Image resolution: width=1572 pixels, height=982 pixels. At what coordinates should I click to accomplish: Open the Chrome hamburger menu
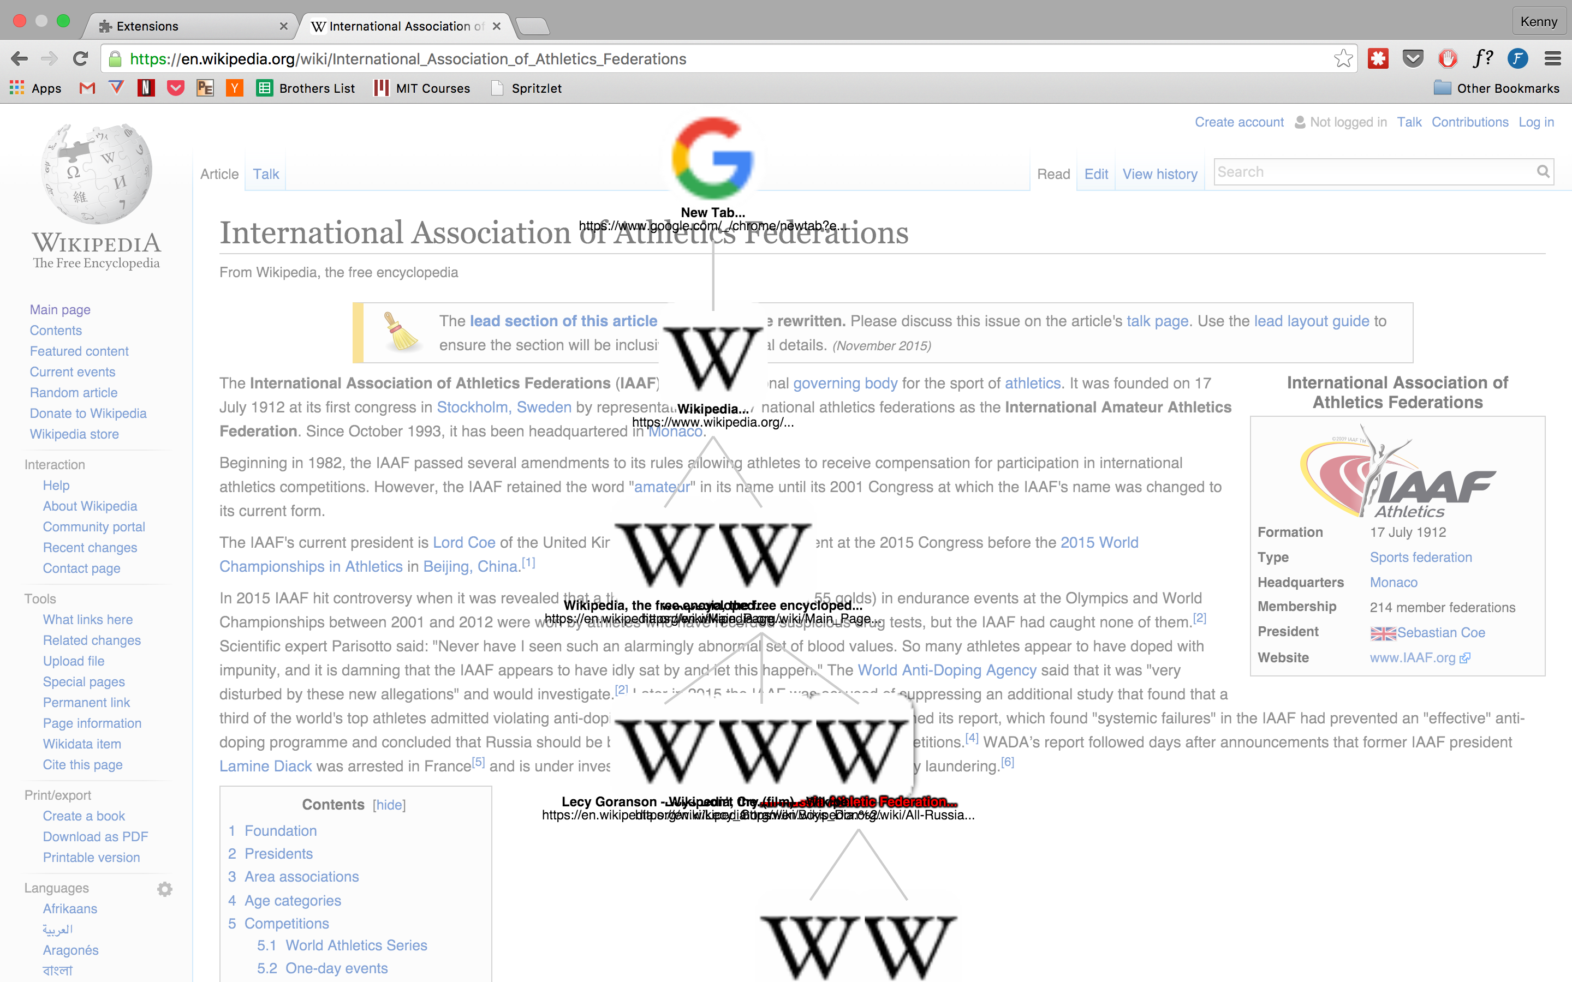click(x=1552, y=59)
